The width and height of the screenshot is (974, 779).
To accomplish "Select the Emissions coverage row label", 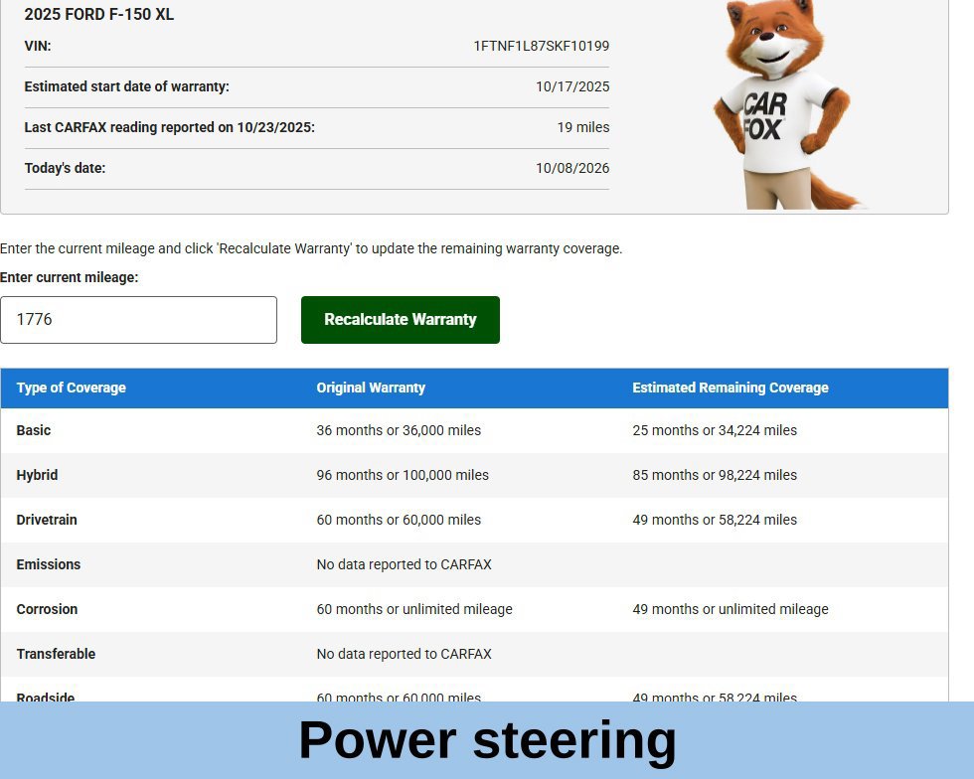I will pyautogui.click(x=49, y=564).
